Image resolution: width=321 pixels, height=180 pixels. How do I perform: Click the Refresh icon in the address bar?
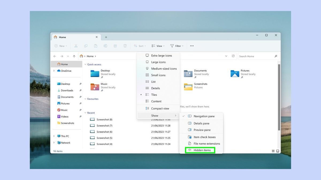(233, 56)
